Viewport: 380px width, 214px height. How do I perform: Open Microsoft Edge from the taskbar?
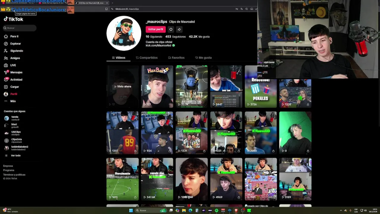coord(190,210)
